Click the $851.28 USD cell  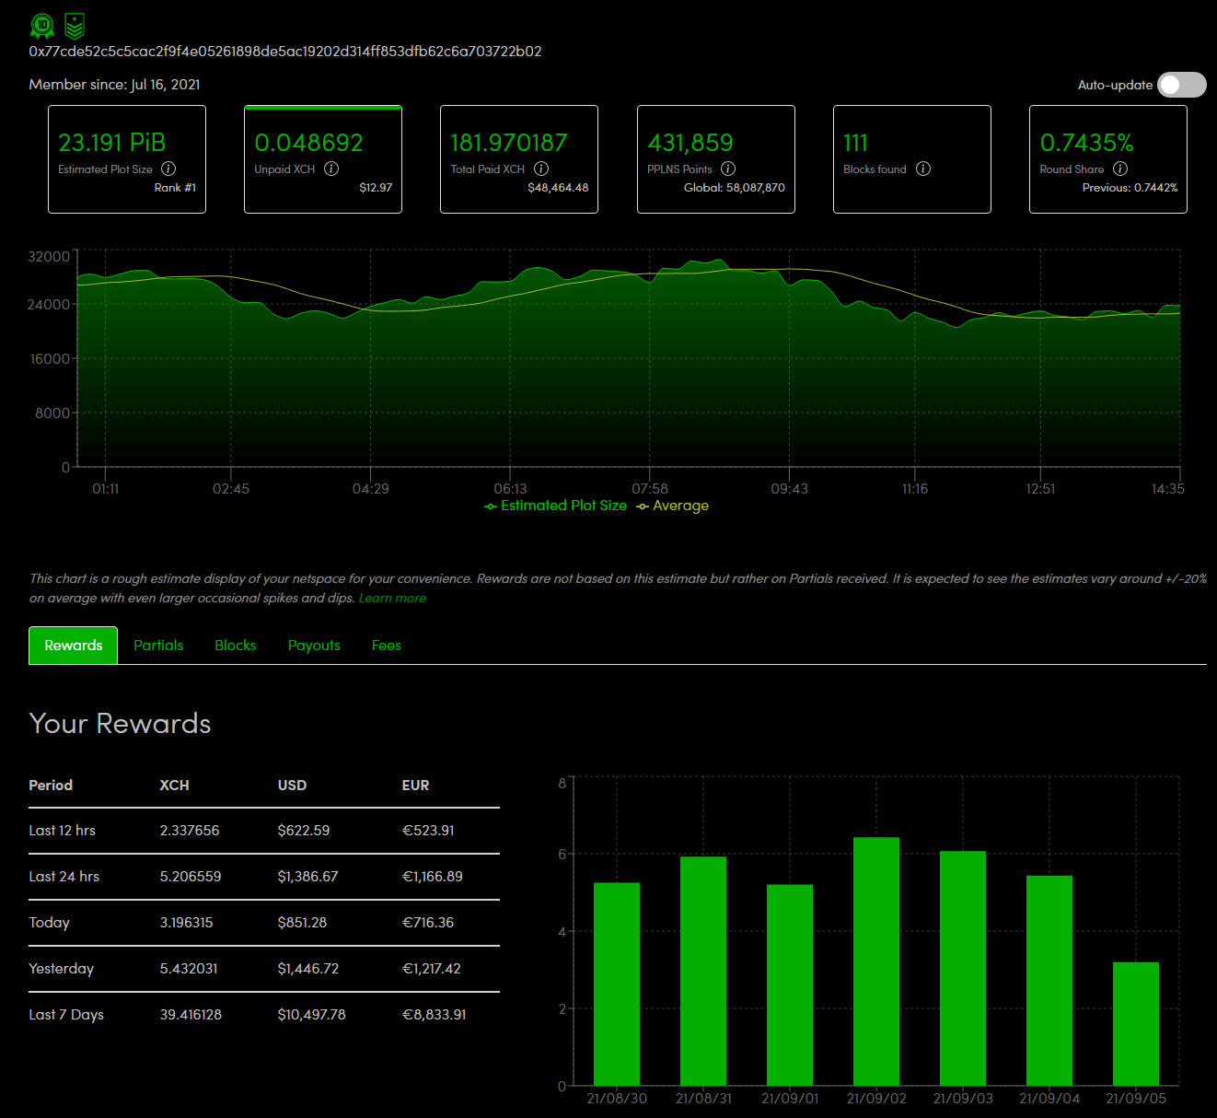[302, 923]
